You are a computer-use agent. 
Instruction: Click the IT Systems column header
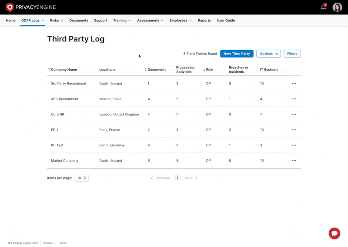tap(269, 70)
